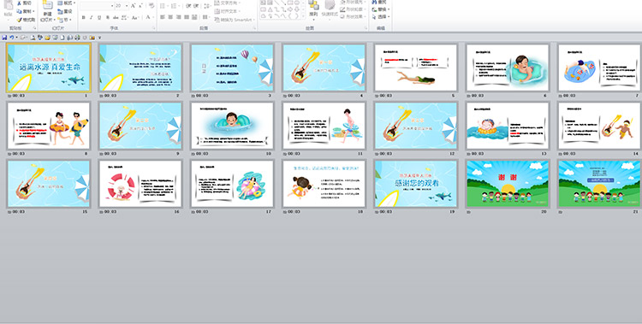
Task: Select slide 1 title thumbnail
Action: tap(48, 68)
